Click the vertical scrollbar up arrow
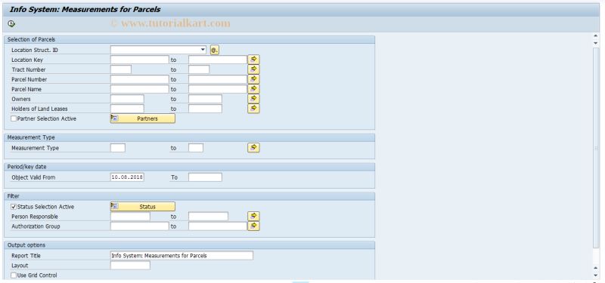This screenshot has width=605, height=283. (x=596, y=35)
